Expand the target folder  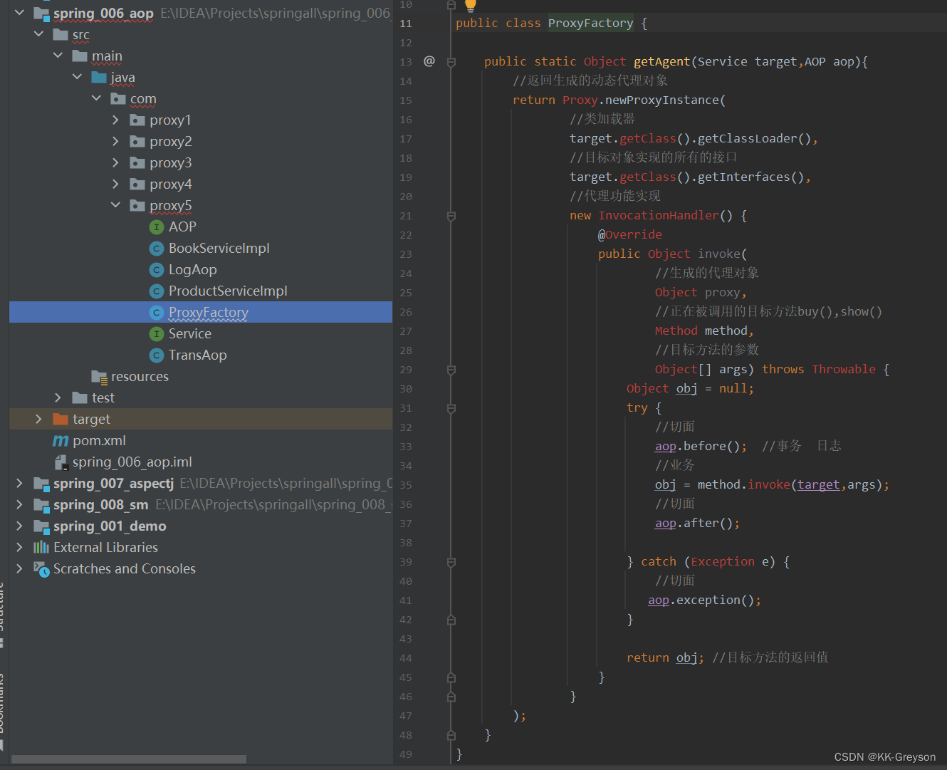pos(38,419)
